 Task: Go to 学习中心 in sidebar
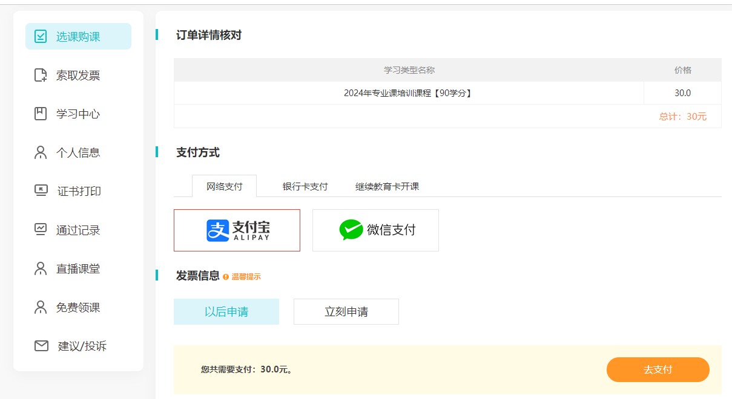click(78, 114)
